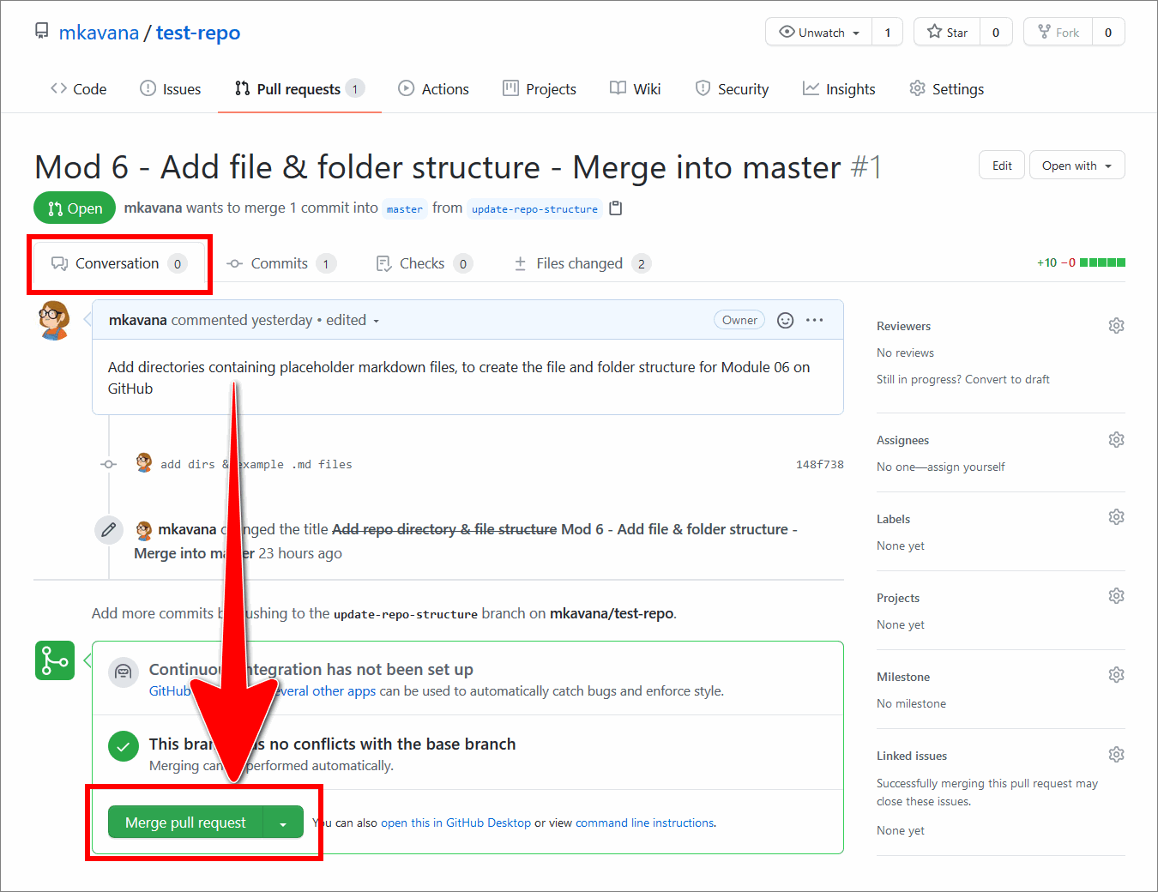
Task: Open the Assignees gear settings
Action: tap(1116, 440)
